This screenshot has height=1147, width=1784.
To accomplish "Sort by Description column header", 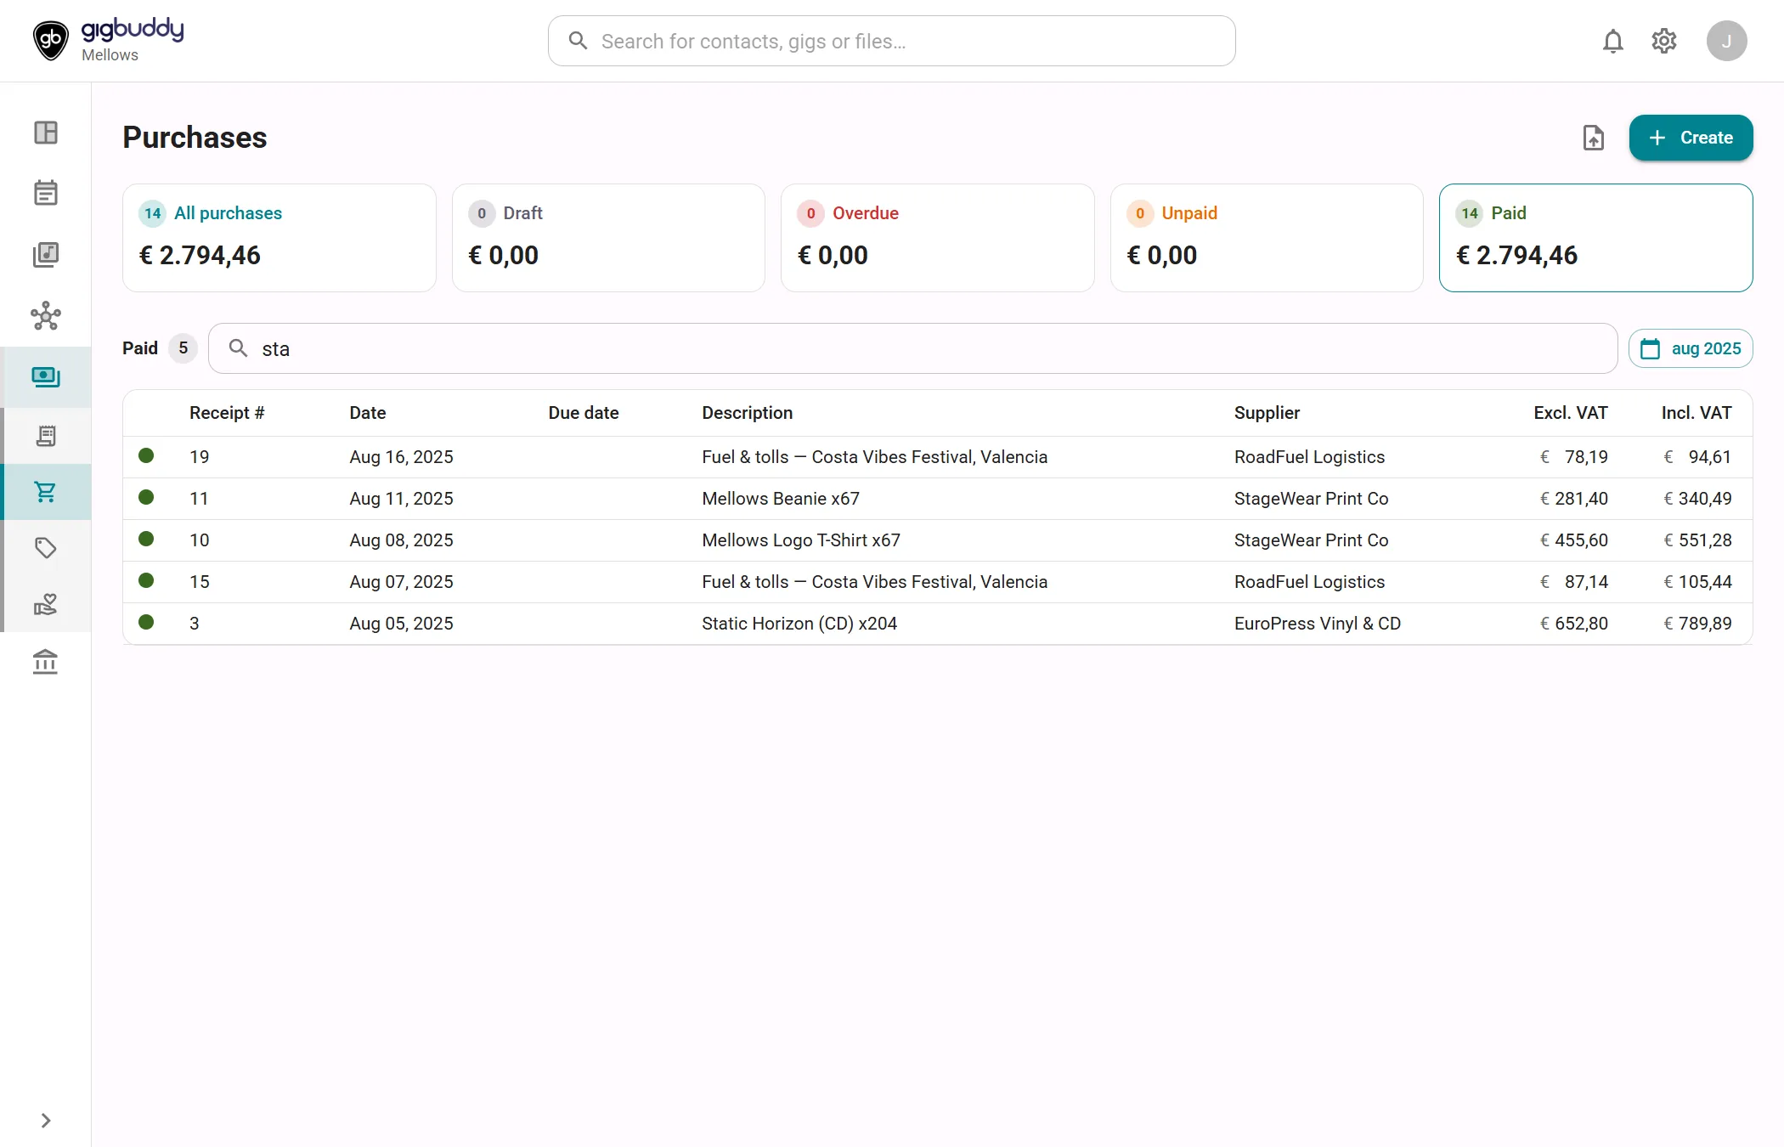I will coord(748,413).
